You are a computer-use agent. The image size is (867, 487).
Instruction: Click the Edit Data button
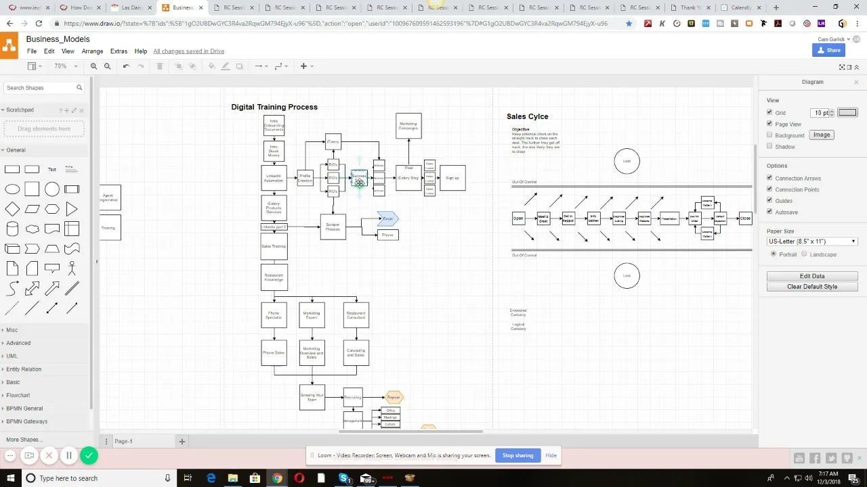tap(812, 276)
